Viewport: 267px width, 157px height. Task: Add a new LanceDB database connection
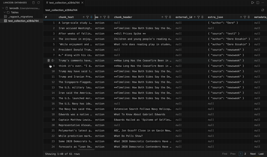coord(33,3)
